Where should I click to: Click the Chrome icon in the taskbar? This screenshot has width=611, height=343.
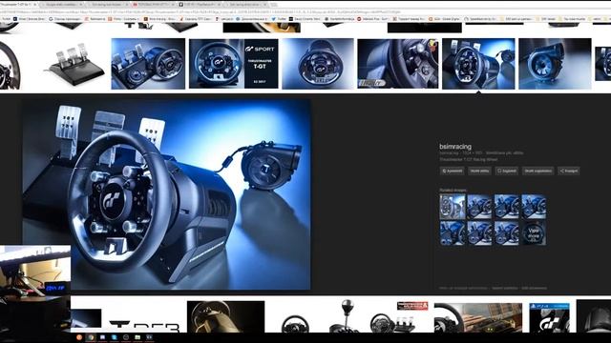click(x=91, y=337)
